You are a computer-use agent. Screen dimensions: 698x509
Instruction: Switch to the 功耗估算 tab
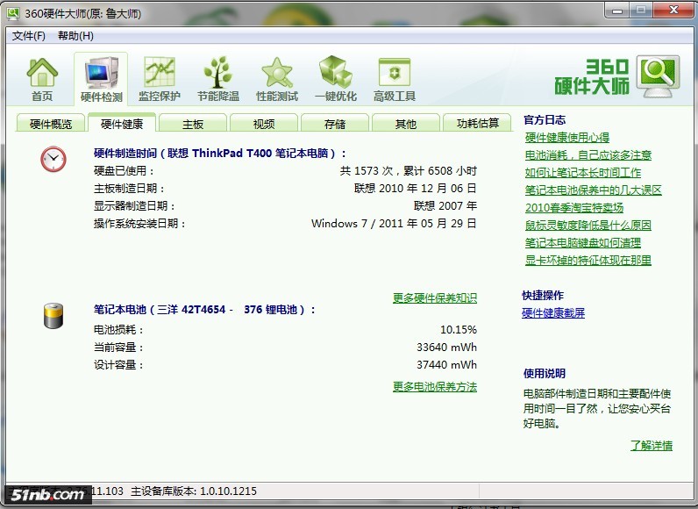(x=478, y=124)
